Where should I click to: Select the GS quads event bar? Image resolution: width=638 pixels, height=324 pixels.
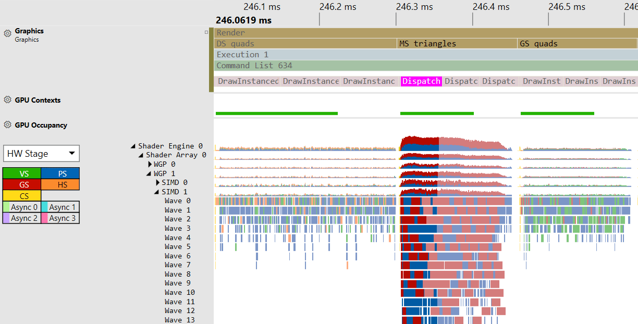point(578,44)
